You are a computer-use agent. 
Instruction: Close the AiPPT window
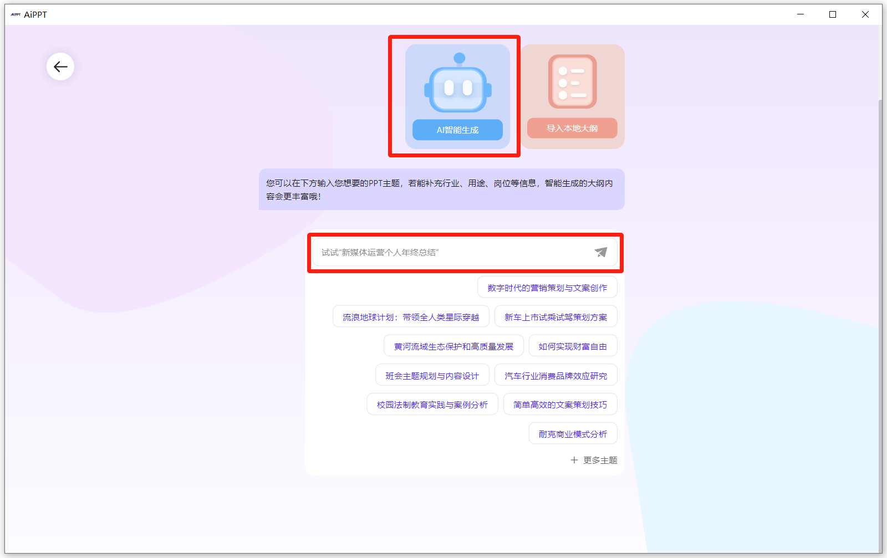[865, 14]
